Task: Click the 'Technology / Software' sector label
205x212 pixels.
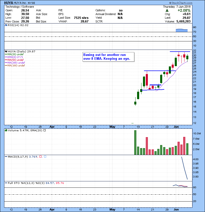Action: click(20, 7)
